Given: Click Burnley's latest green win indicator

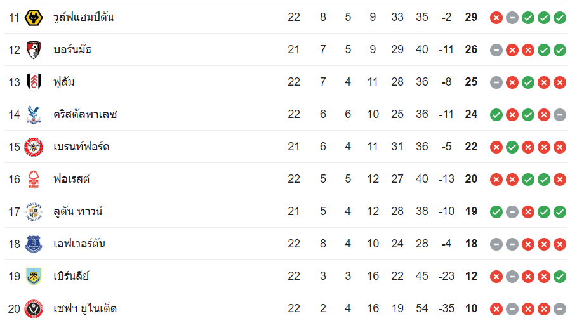Looking at the screenshot, I should (x=559, y=276).
